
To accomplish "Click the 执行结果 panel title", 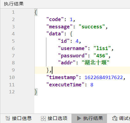I will pyautogui.click(x=14, y=4).
